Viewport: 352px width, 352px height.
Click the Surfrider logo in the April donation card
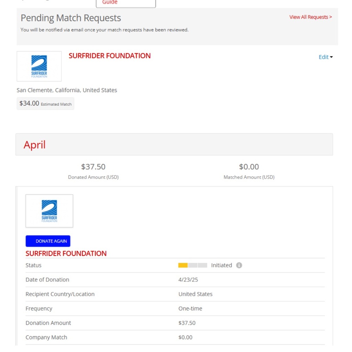[x=49, y=211]
